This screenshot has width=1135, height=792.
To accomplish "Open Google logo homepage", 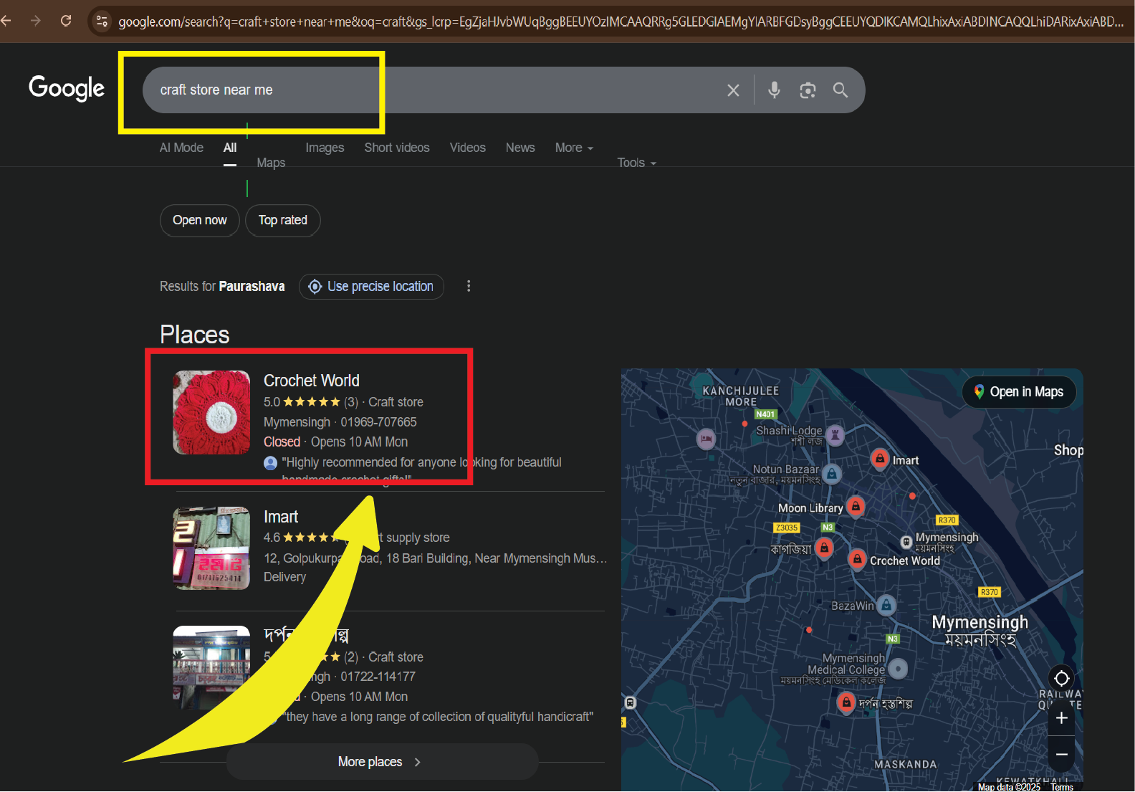I will (x=67, y=88).
